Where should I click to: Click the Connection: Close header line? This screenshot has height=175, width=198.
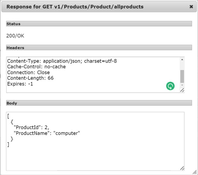pos(28,72)
